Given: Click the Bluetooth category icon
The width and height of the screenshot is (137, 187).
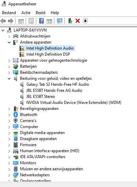Looking at the screenshot, I should pos(16,115).
